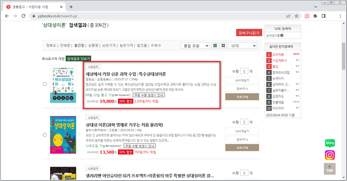Jump to top with TOP button
Screen dimensions: 347x181
[x=330, y=169]
